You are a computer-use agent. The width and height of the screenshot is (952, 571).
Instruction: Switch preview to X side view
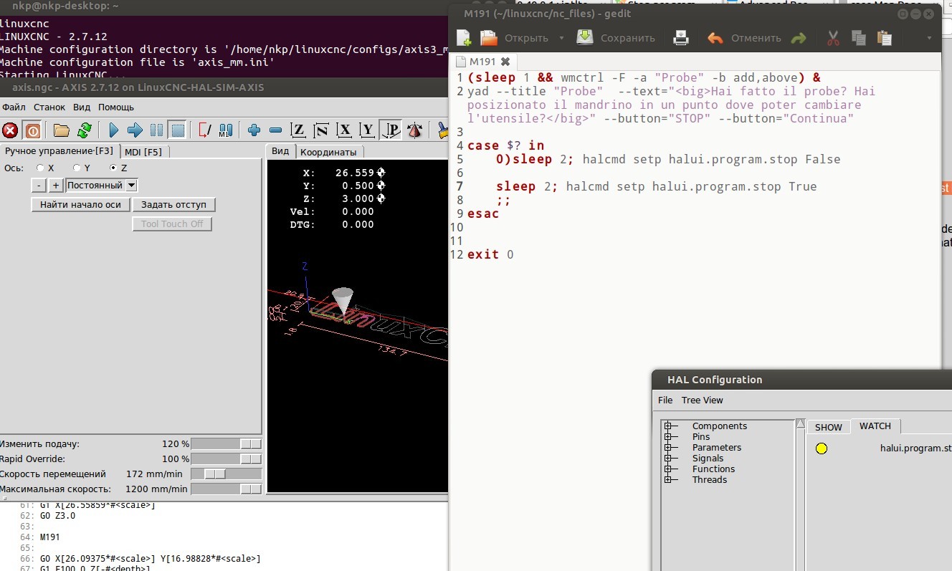[345, 130]
